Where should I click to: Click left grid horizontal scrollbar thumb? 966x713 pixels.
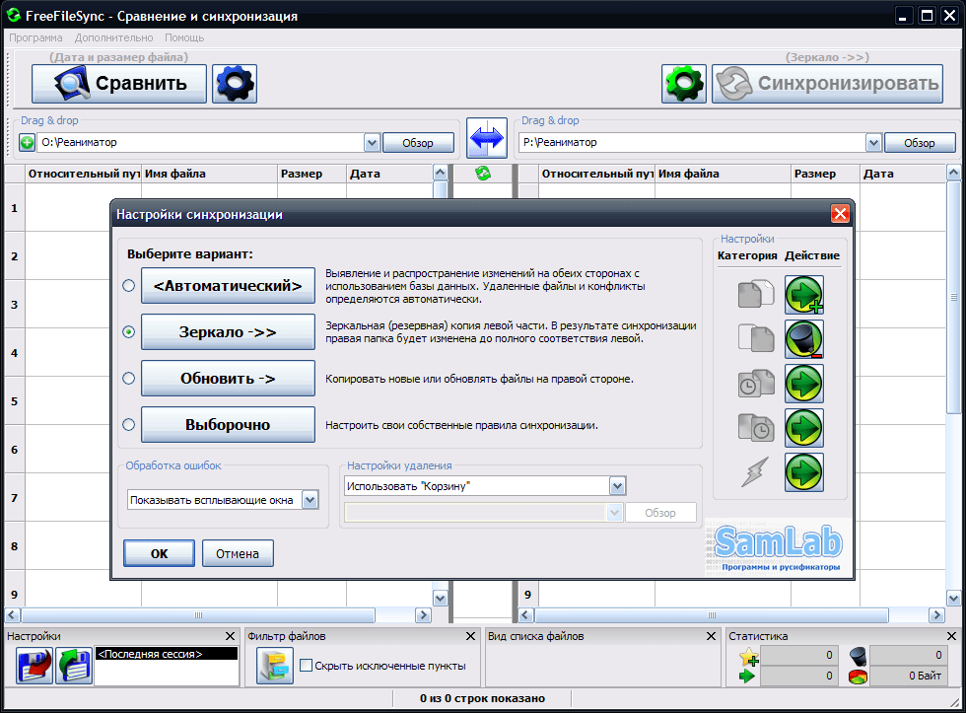pos(198,615)
